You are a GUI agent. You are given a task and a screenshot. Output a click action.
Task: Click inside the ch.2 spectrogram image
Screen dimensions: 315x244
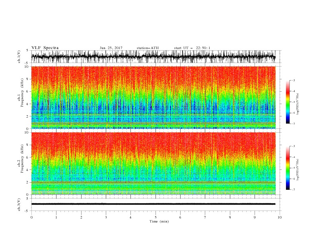(153, 163)
